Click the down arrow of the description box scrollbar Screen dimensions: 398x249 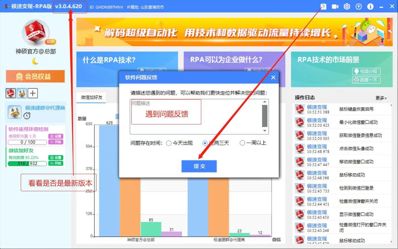pyautogui.click(x=265, y=131)
